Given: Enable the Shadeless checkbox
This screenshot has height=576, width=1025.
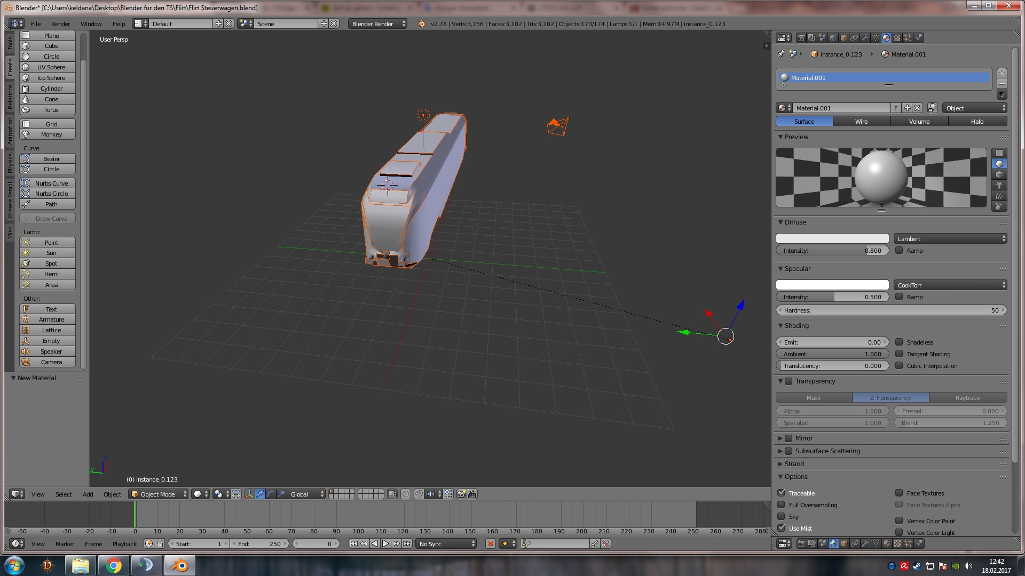Looking at the screenshot, I should pos(899,342).
